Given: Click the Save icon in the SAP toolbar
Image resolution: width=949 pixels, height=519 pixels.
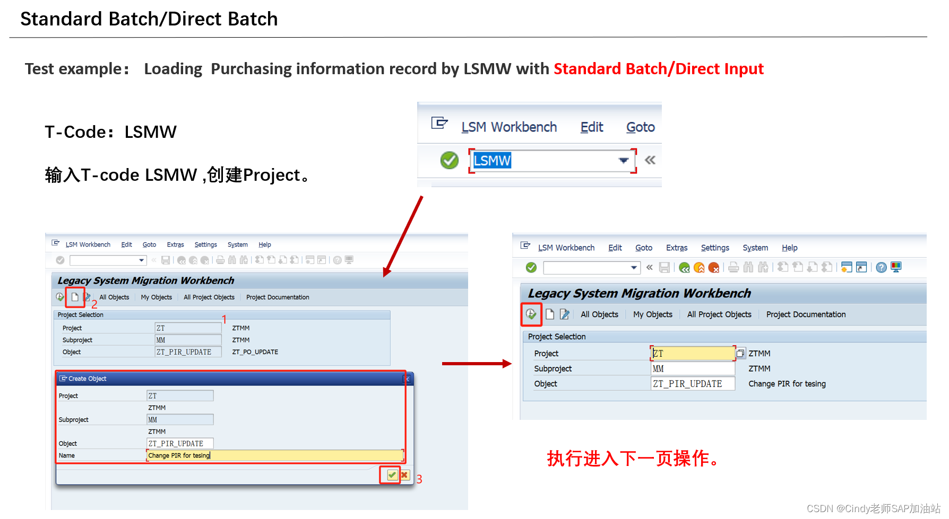Looking at the screenshot, I should (665, 267).
